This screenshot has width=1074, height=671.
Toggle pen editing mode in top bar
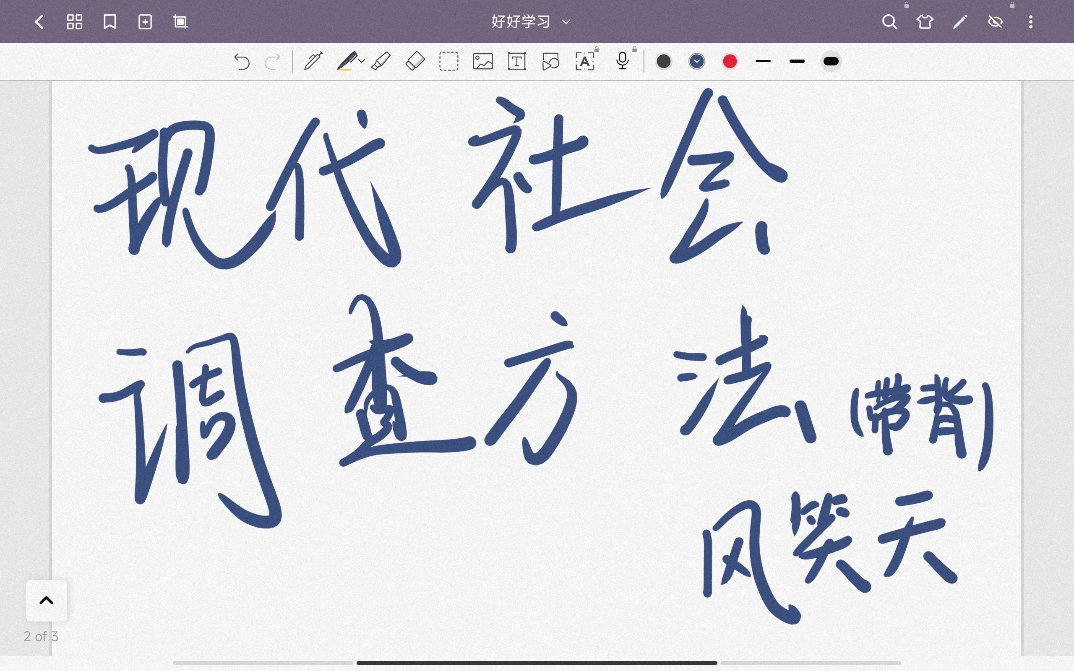coord(960,22)
